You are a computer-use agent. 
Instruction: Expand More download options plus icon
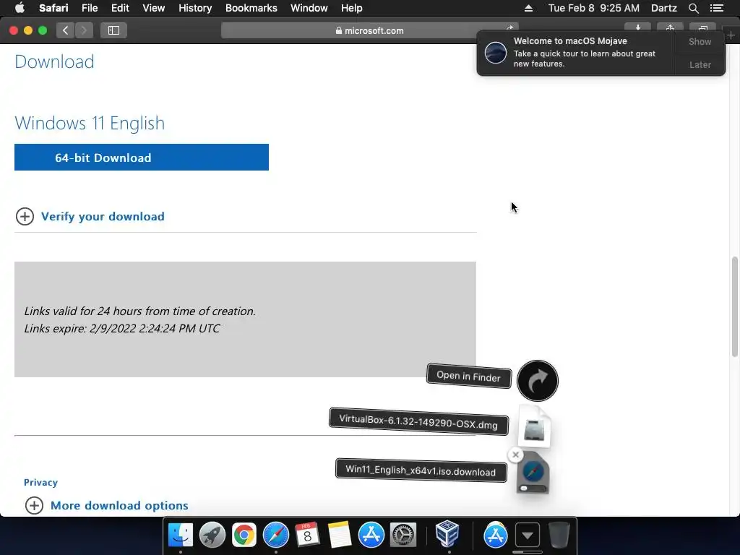point(34,505)
